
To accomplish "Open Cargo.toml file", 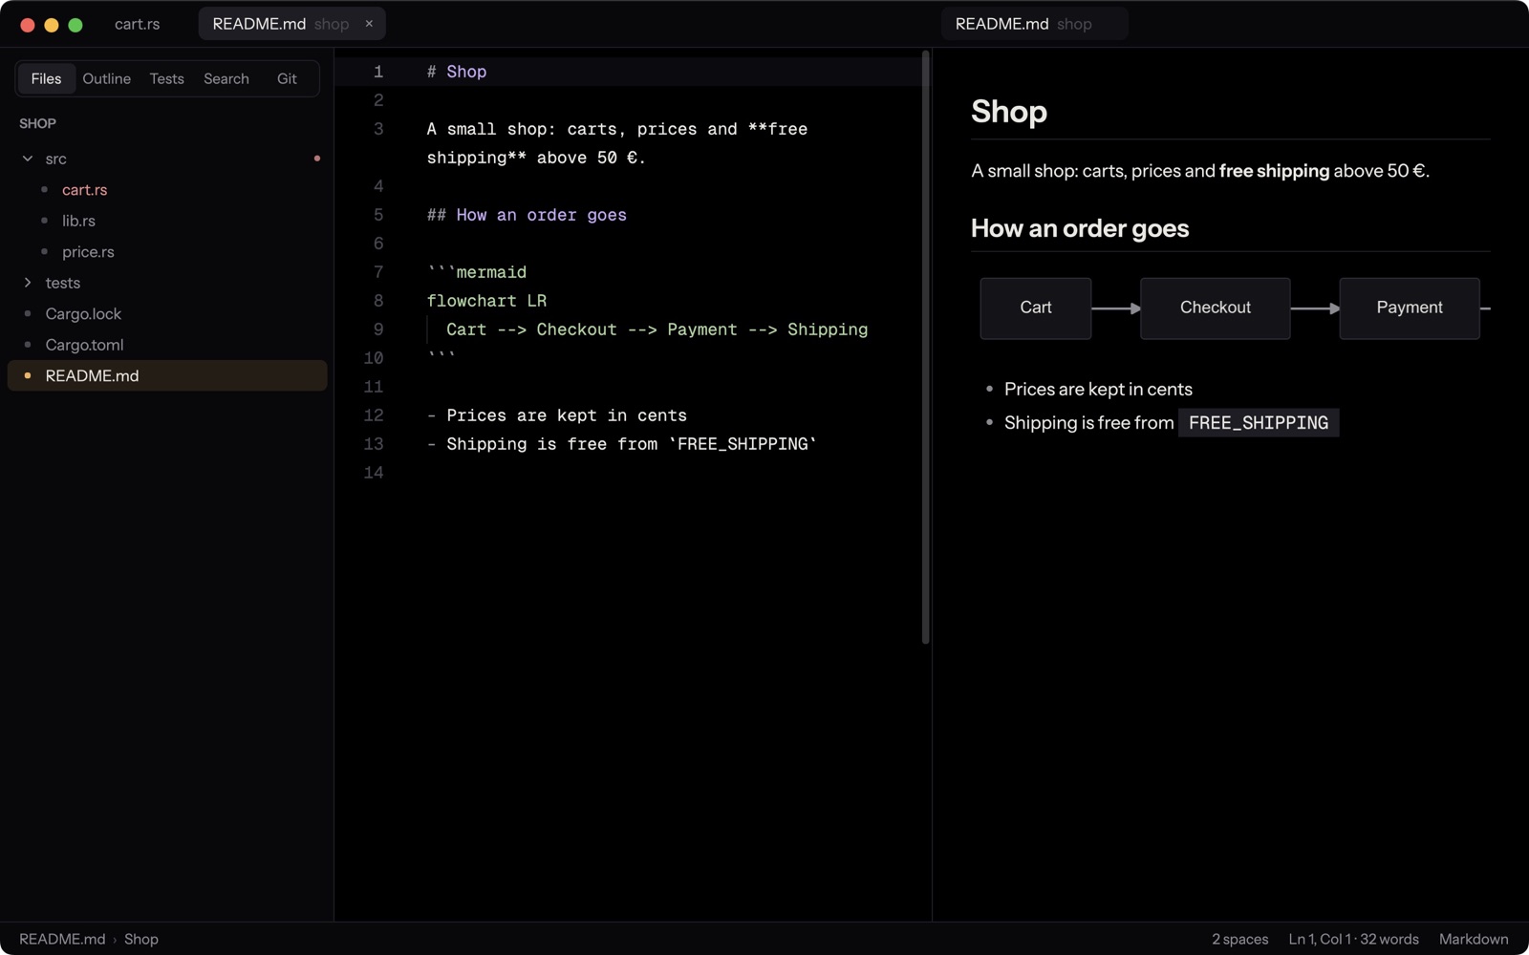I will [167, 345].
